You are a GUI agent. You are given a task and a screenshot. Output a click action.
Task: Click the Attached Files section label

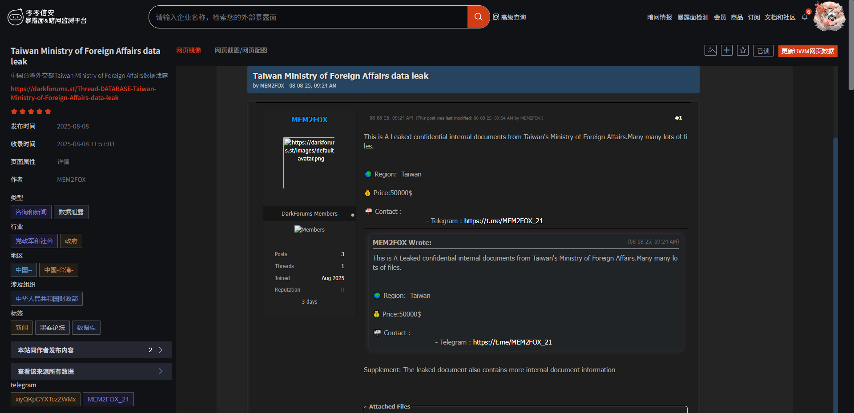(x=390, y=406)
